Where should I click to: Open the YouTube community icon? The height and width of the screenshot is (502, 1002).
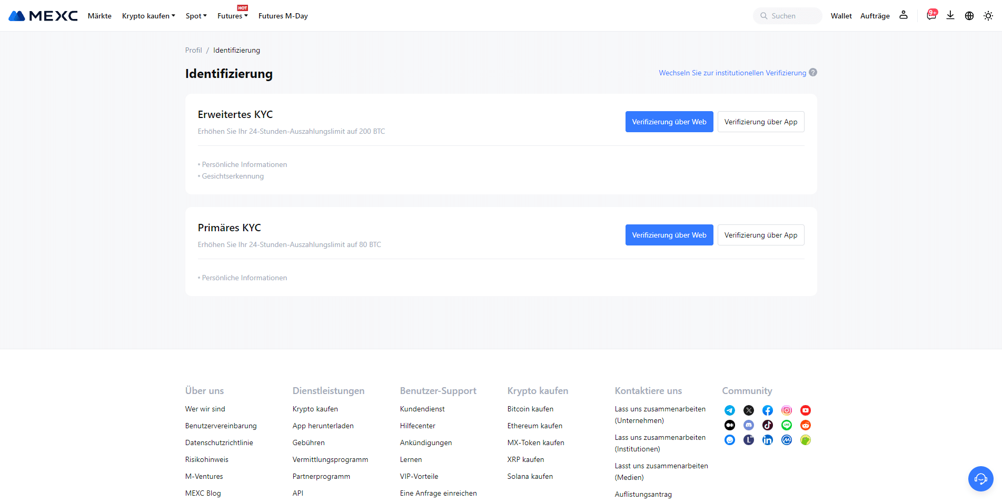pyautogui.click(x=806, y=410)
